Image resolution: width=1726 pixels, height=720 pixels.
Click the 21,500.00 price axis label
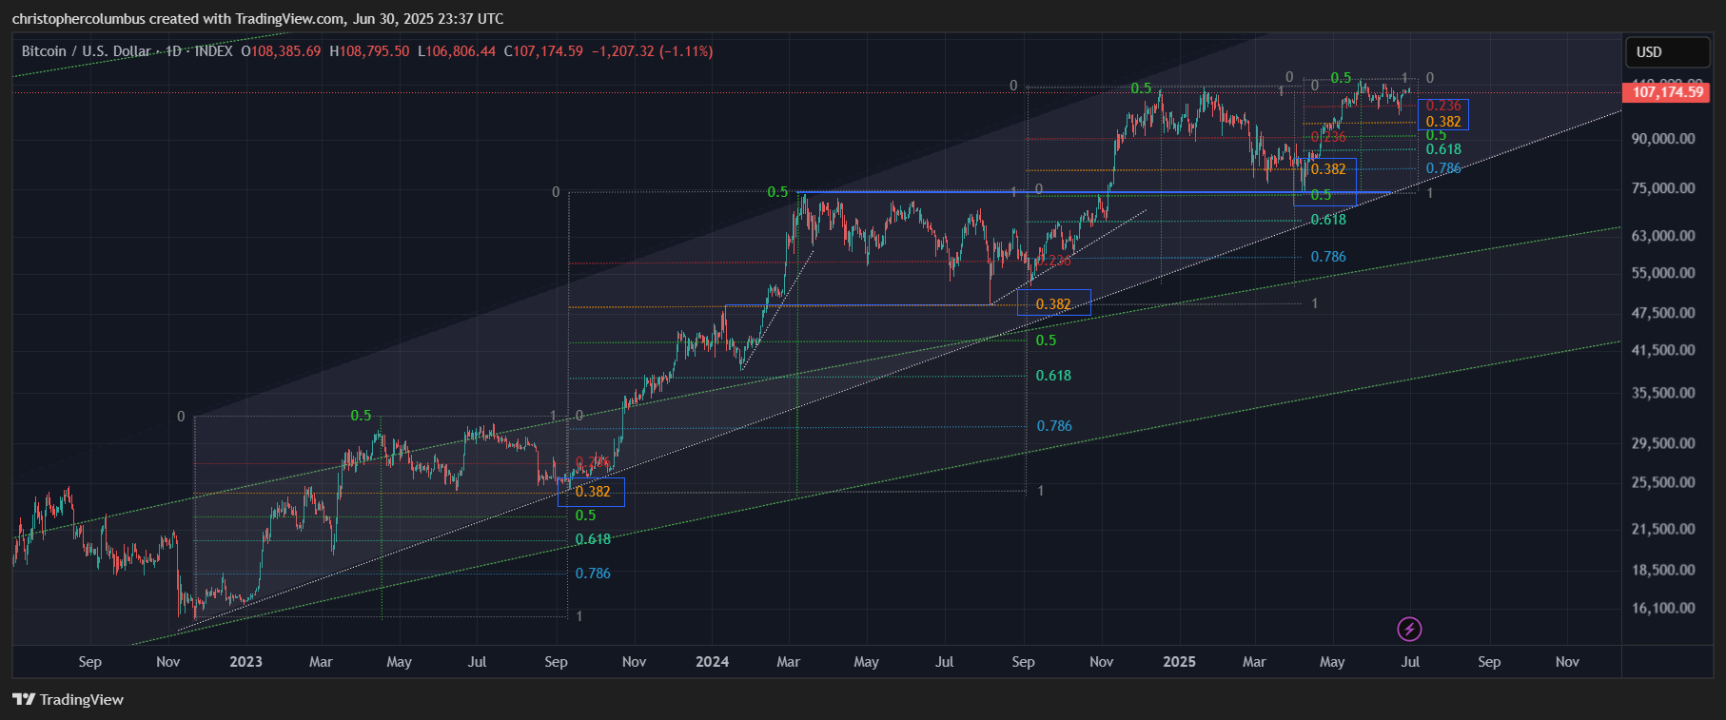(x=1663, y=529)
